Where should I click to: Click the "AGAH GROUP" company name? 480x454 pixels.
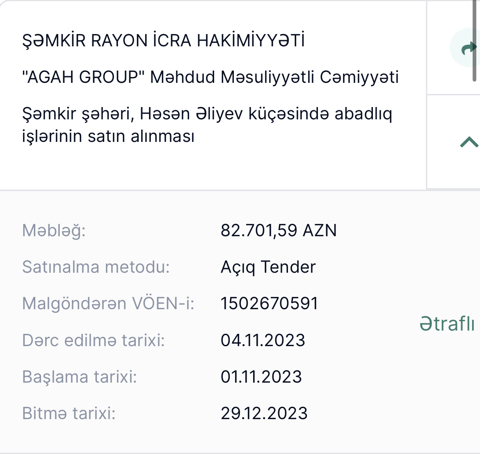pos(210,77)
